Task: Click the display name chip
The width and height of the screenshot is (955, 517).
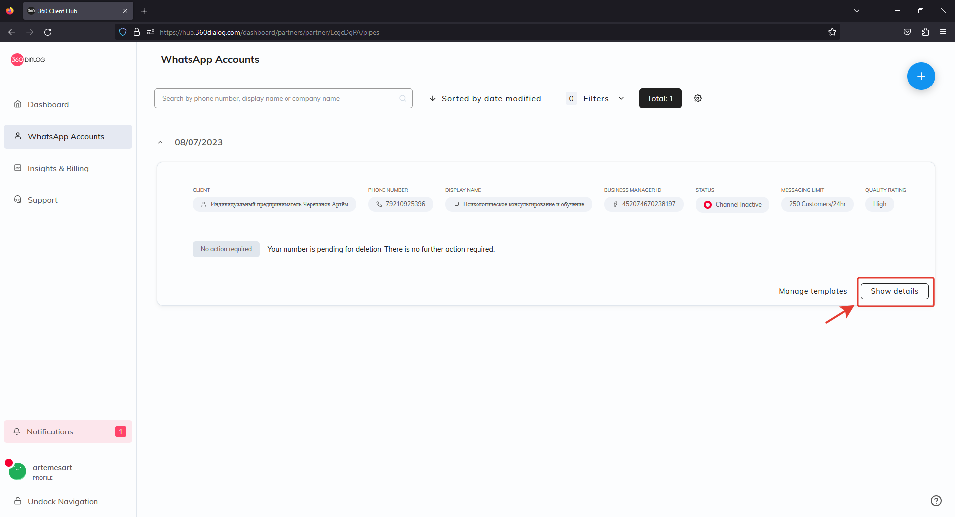Action: click(518, 204)
